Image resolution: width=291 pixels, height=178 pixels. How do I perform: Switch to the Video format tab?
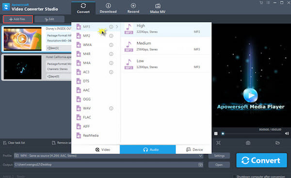103,149
